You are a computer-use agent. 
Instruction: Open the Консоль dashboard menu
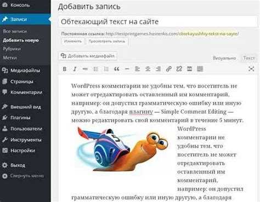[25, 5]
